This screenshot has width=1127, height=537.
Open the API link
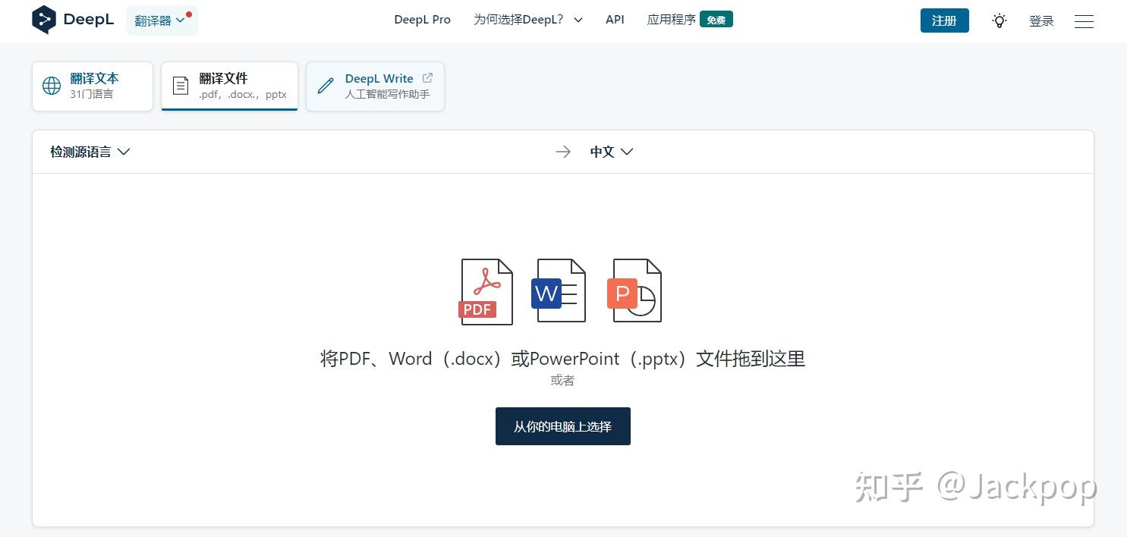(x=615, y=20)
